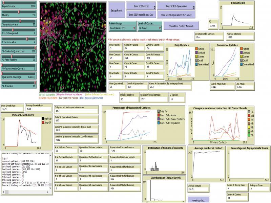271x203 pixels.
Task: Click the Cuml % by Population legend marker
Action: (x=159, y=123)
